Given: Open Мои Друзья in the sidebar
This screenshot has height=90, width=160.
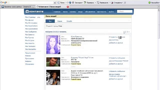Looking at the screenshot, I should coord(29,20).
